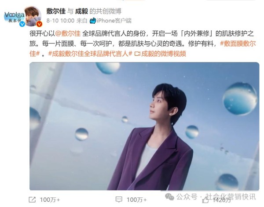Open the 成毅 co-author name
The image size is (264, 207).
coord(81,11)
